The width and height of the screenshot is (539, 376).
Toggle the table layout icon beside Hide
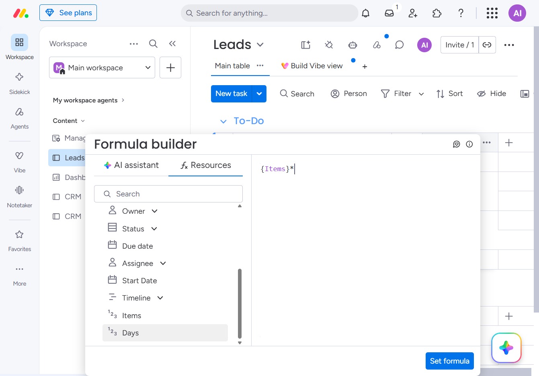(x=525, y=94)
